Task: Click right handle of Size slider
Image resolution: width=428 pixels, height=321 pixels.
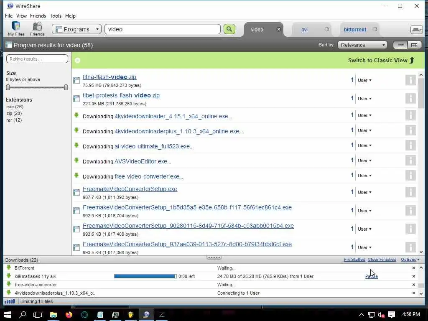Action: pyautogui.click(x=66, y=87)
